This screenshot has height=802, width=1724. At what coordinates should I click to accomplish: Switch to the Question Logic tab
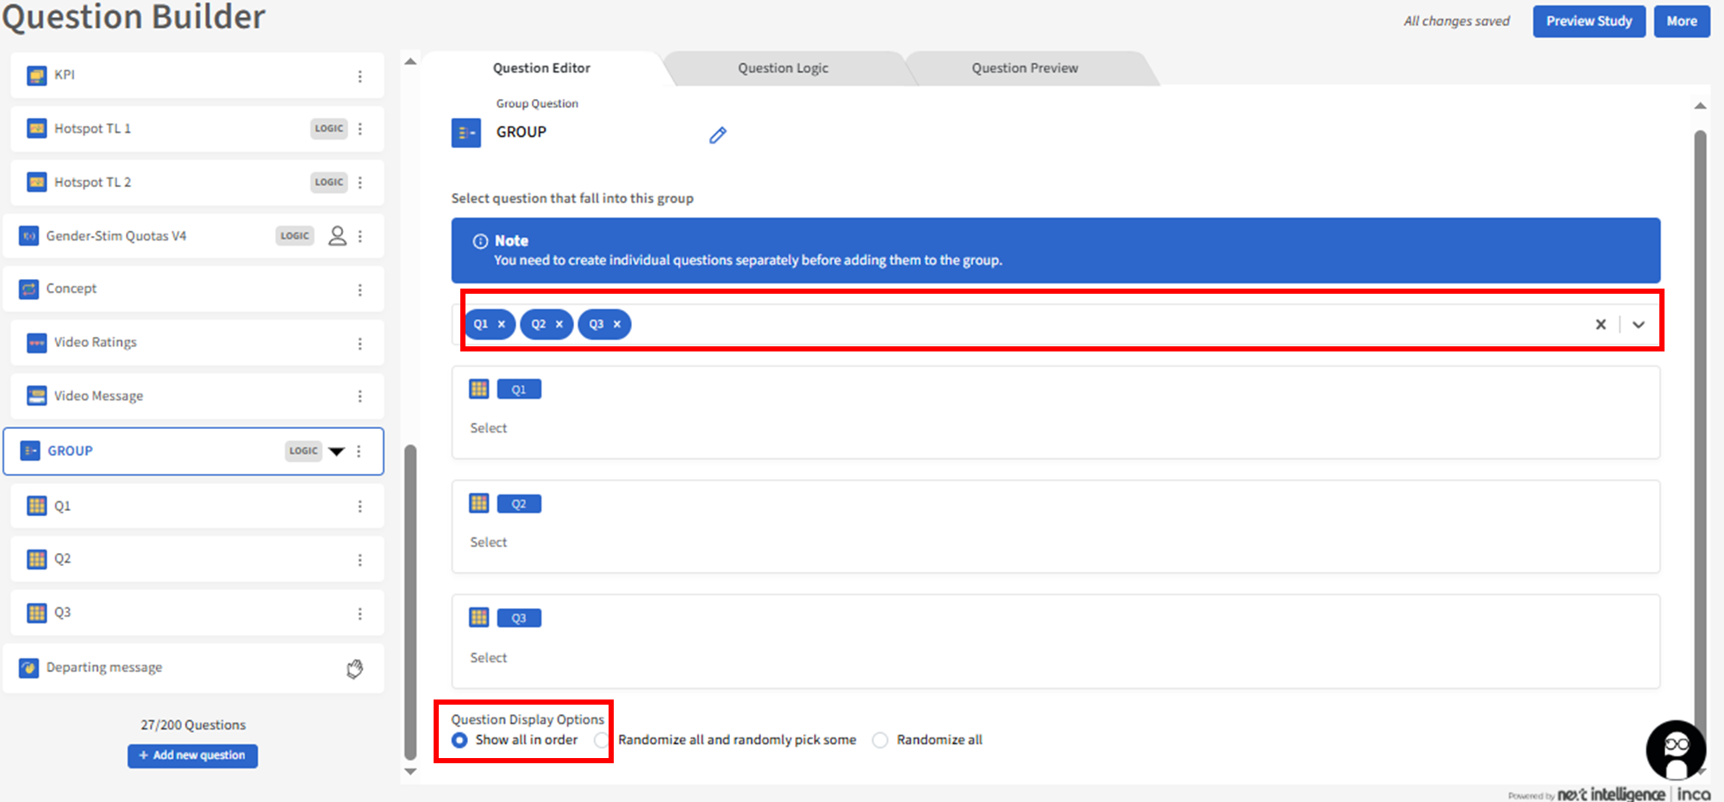pos(783,68)
